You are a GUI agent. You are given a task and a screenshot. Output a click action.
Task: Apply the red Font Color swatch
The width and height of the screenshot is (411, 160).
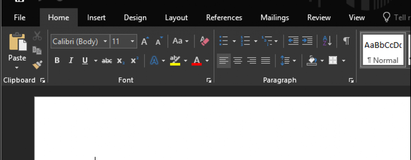tap(197, 60)
